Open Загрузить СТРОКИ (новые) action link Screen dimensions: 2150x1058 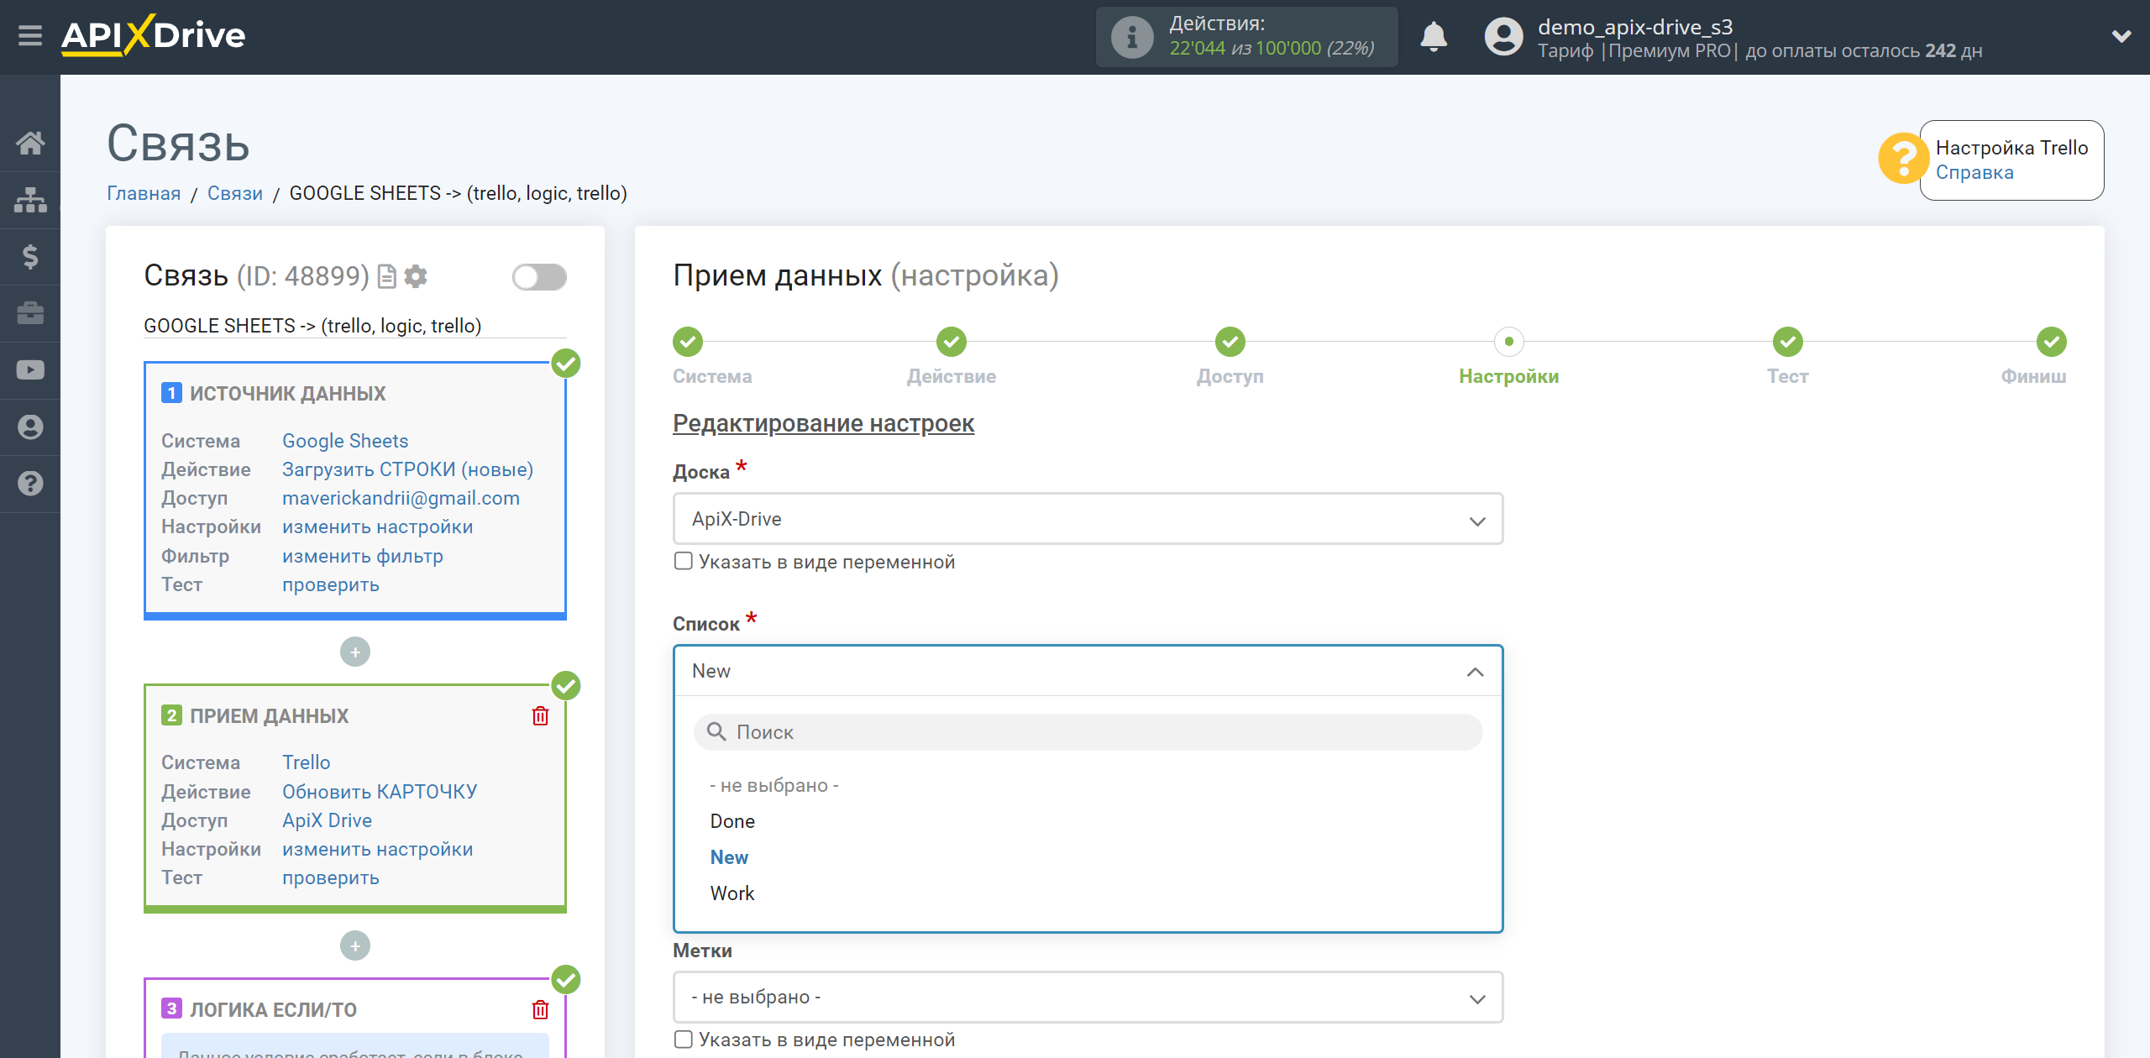pos(407,469)
